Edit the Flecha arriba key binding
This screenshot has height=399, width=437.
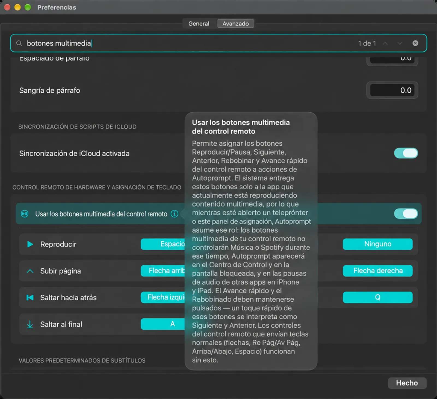(163, 271)
